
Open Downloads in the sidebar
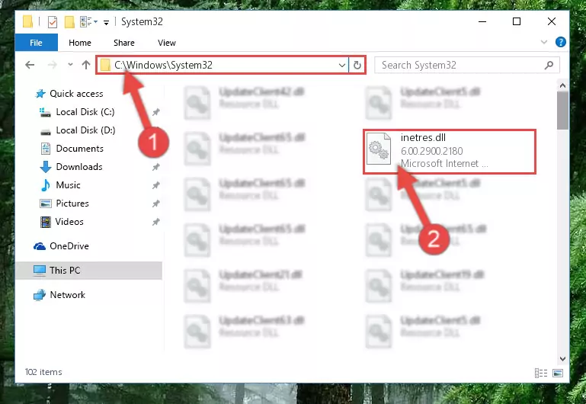point(79,167)
